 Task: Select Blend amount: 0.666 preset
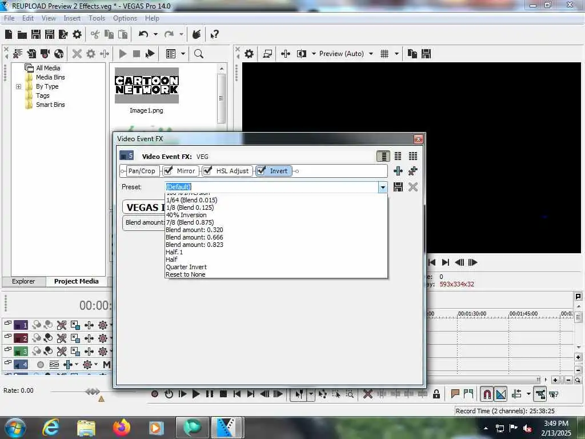pos(276,237)
